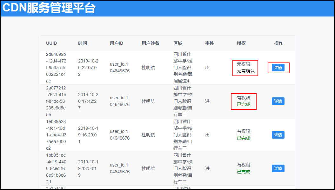
Task: Click the UUID beginning with 2a077212
Action: click(x=56, y=101)
